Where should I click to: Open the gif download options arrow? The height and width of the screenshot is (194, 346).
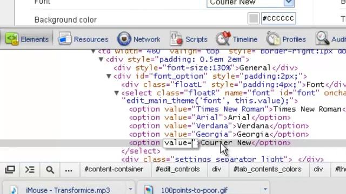point(265,189)
